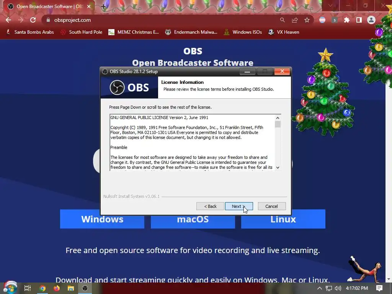Open the Chrome profile avatar
This screenshot has height=294, width=392.
coord(371,20)
